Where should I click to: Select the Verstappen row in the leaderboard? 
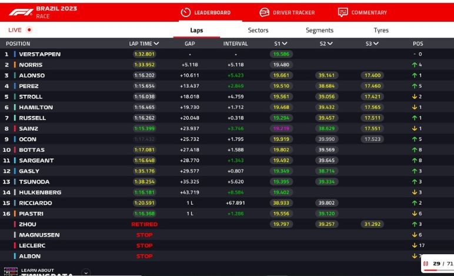pyautogui.click(x=40, y=54)
